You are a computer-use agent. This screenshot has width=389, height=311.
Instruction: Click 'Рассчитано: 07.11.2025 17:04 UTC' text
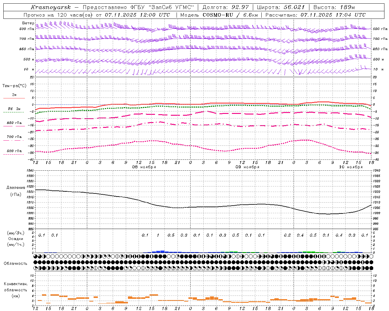315,15
